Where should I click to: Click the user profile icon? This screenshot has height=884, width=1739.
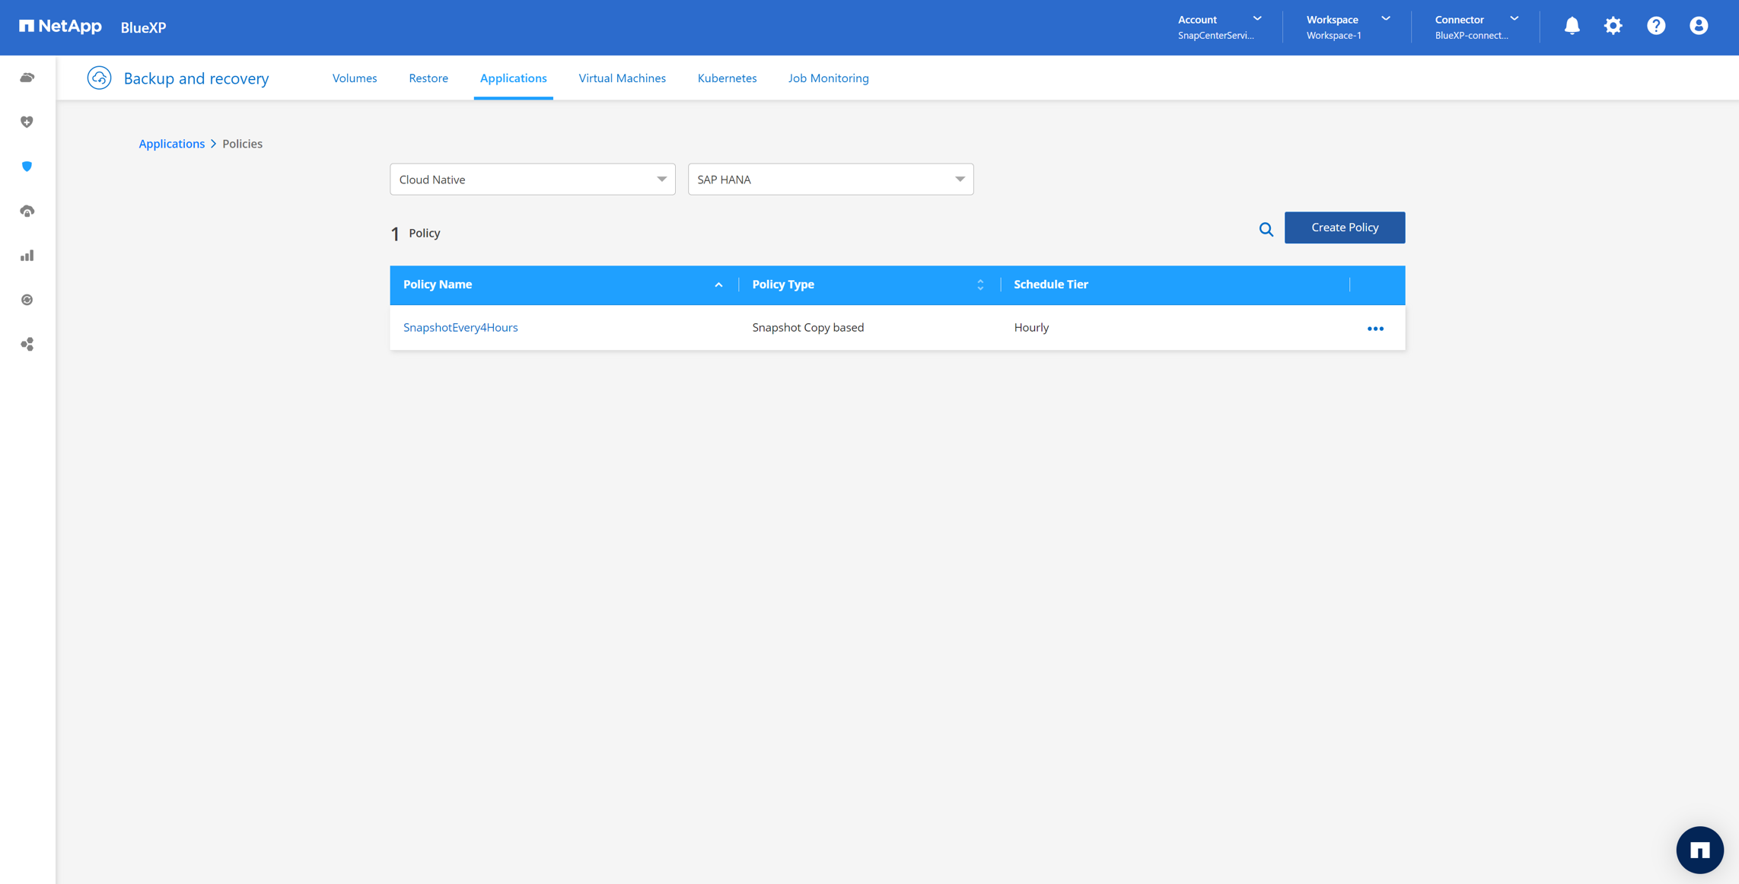click(1698, 26)
